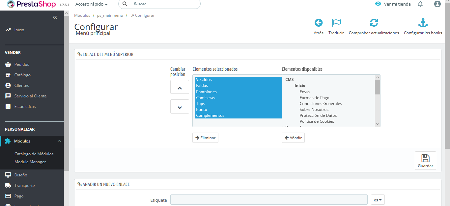Click the search magnifier icon
The image size is (450, 206).
point(125,4)
